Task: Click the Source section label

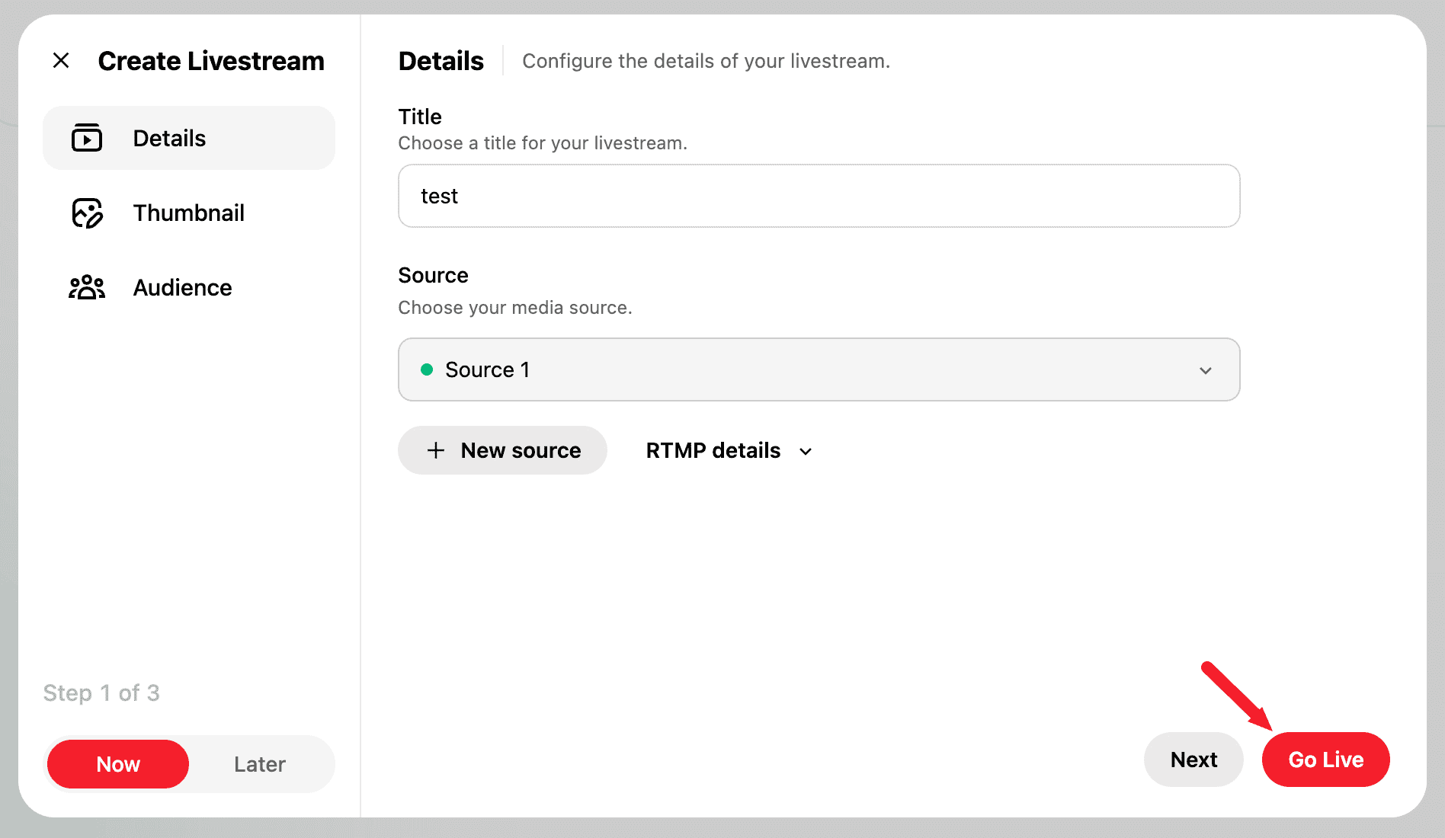Action: click(x=433, y=275)
